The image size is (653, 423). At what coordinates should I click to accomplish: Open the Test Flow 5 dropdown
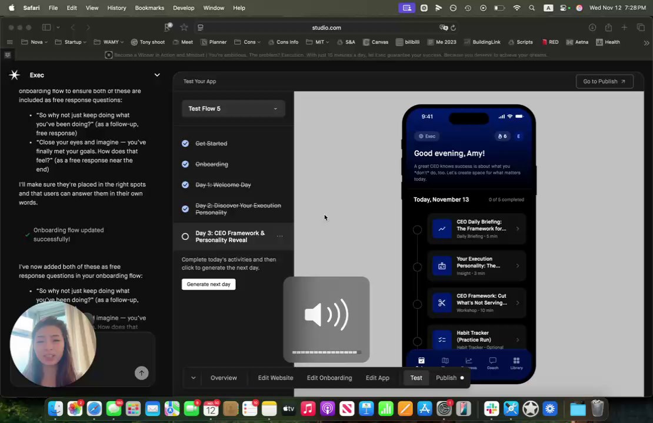pos(233,109)
